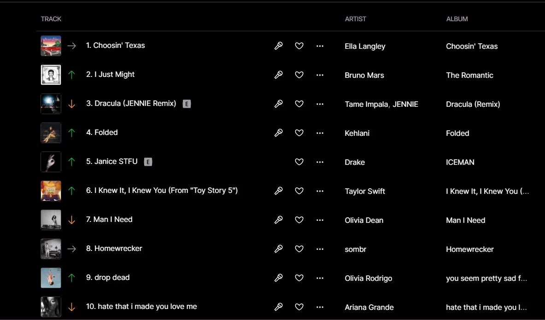Toggle heart on hate that i made you love me
This screenshot has height=320, width=545.
pyautogui.click(x=299, y=307)
